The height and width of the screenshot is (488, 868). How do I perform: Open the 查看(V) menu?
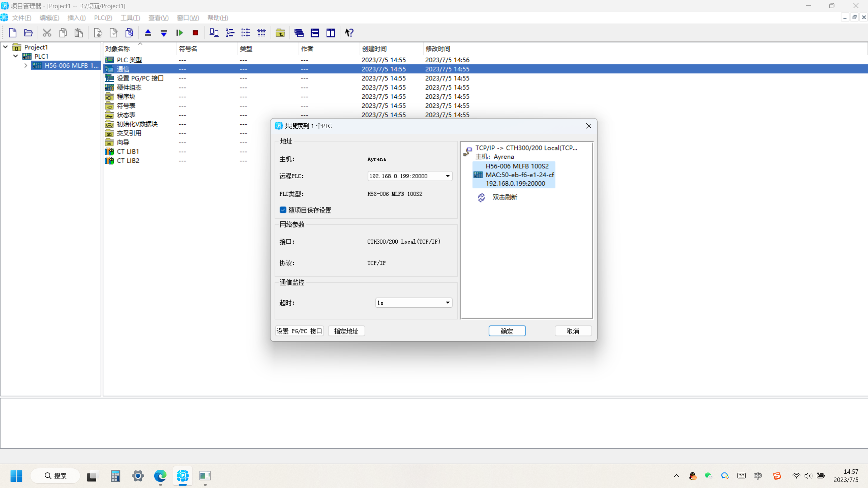pos(158,18)
